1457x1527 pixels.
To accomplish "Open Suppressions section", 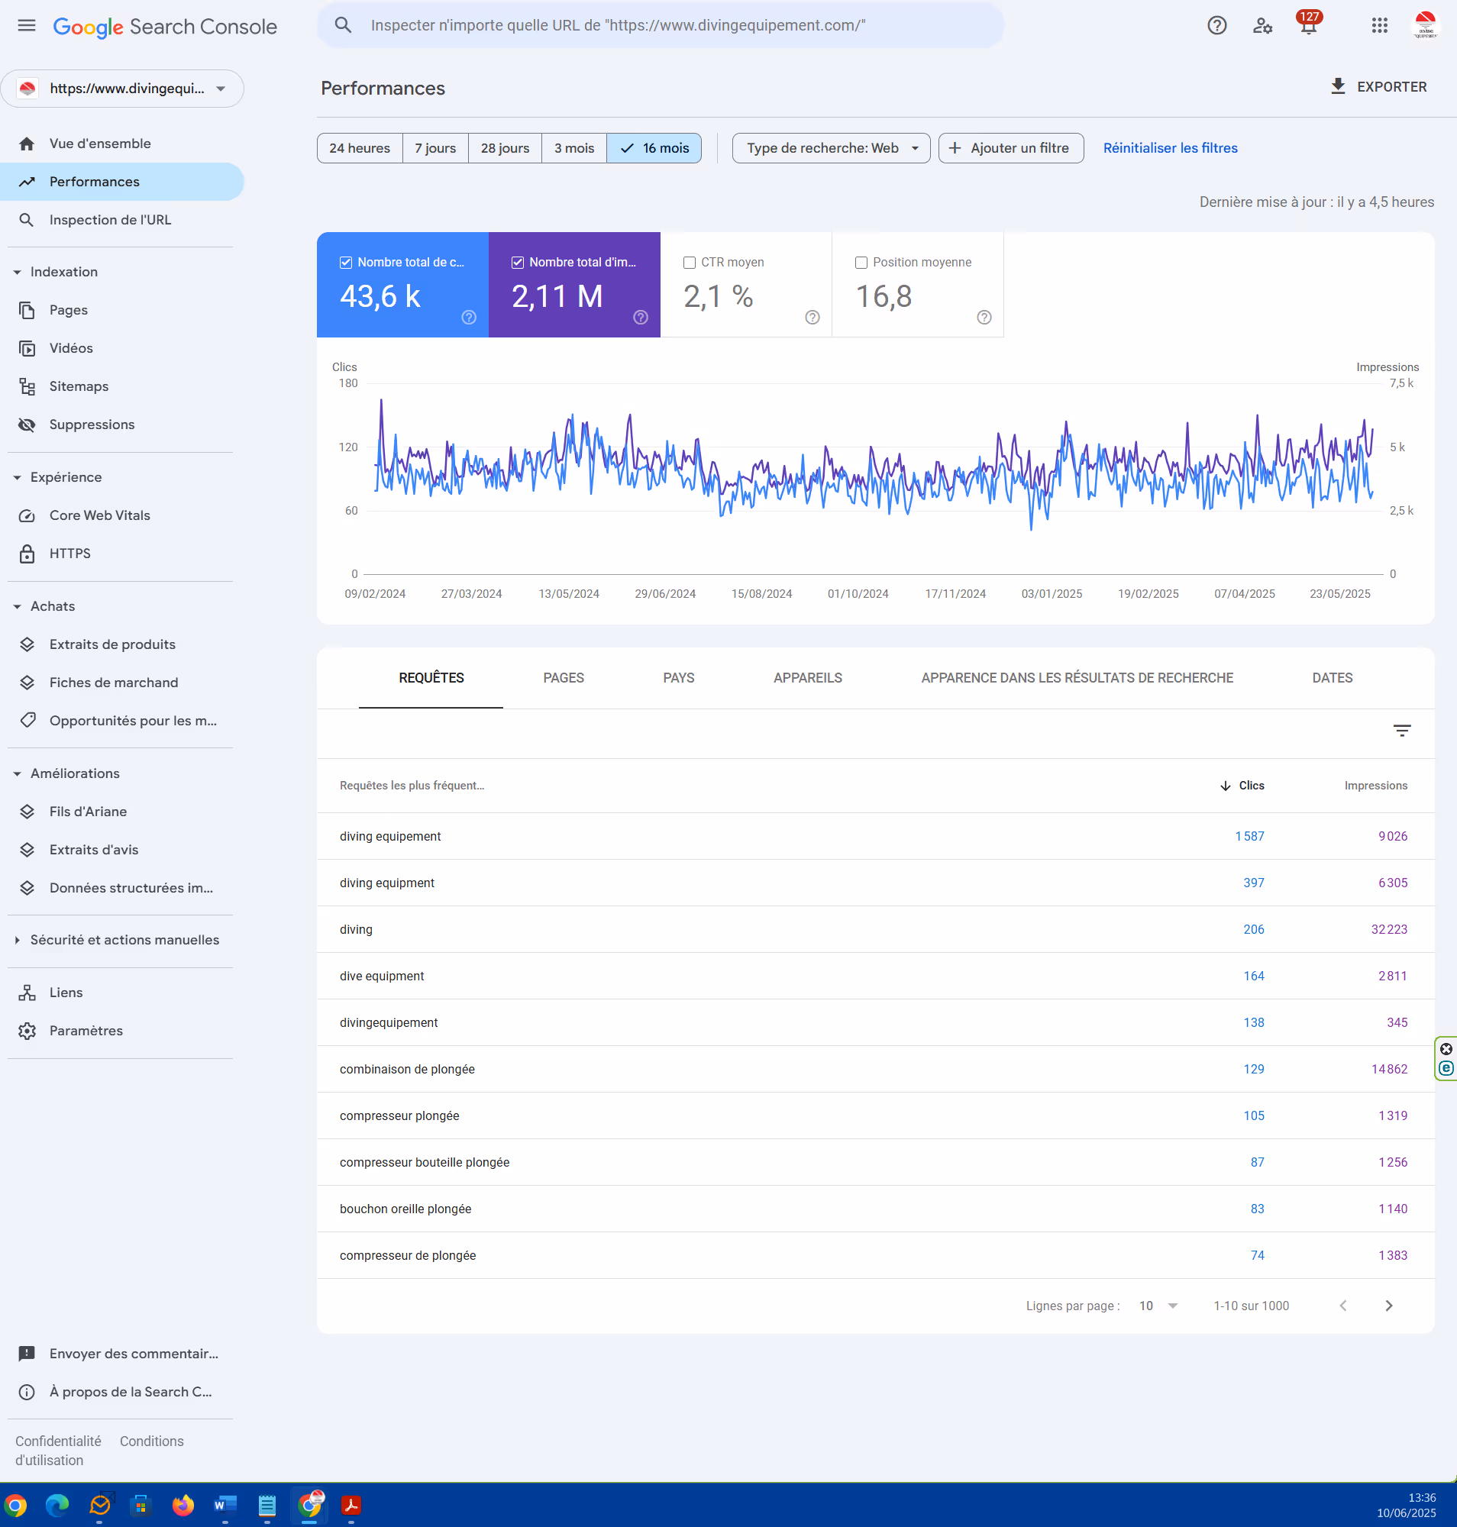I will tap(122, 424).
